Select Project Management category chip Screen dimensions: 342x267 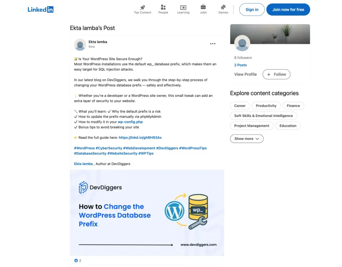252,126
